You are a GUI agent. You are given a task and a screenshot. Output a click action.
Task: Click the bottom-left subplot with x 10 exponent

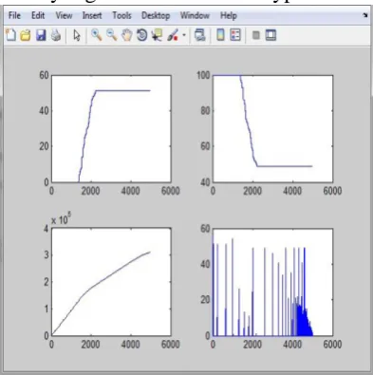111,282
